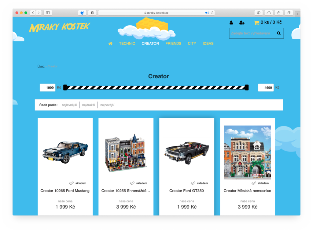Click the register new user icon

click(x=242, y=23)
